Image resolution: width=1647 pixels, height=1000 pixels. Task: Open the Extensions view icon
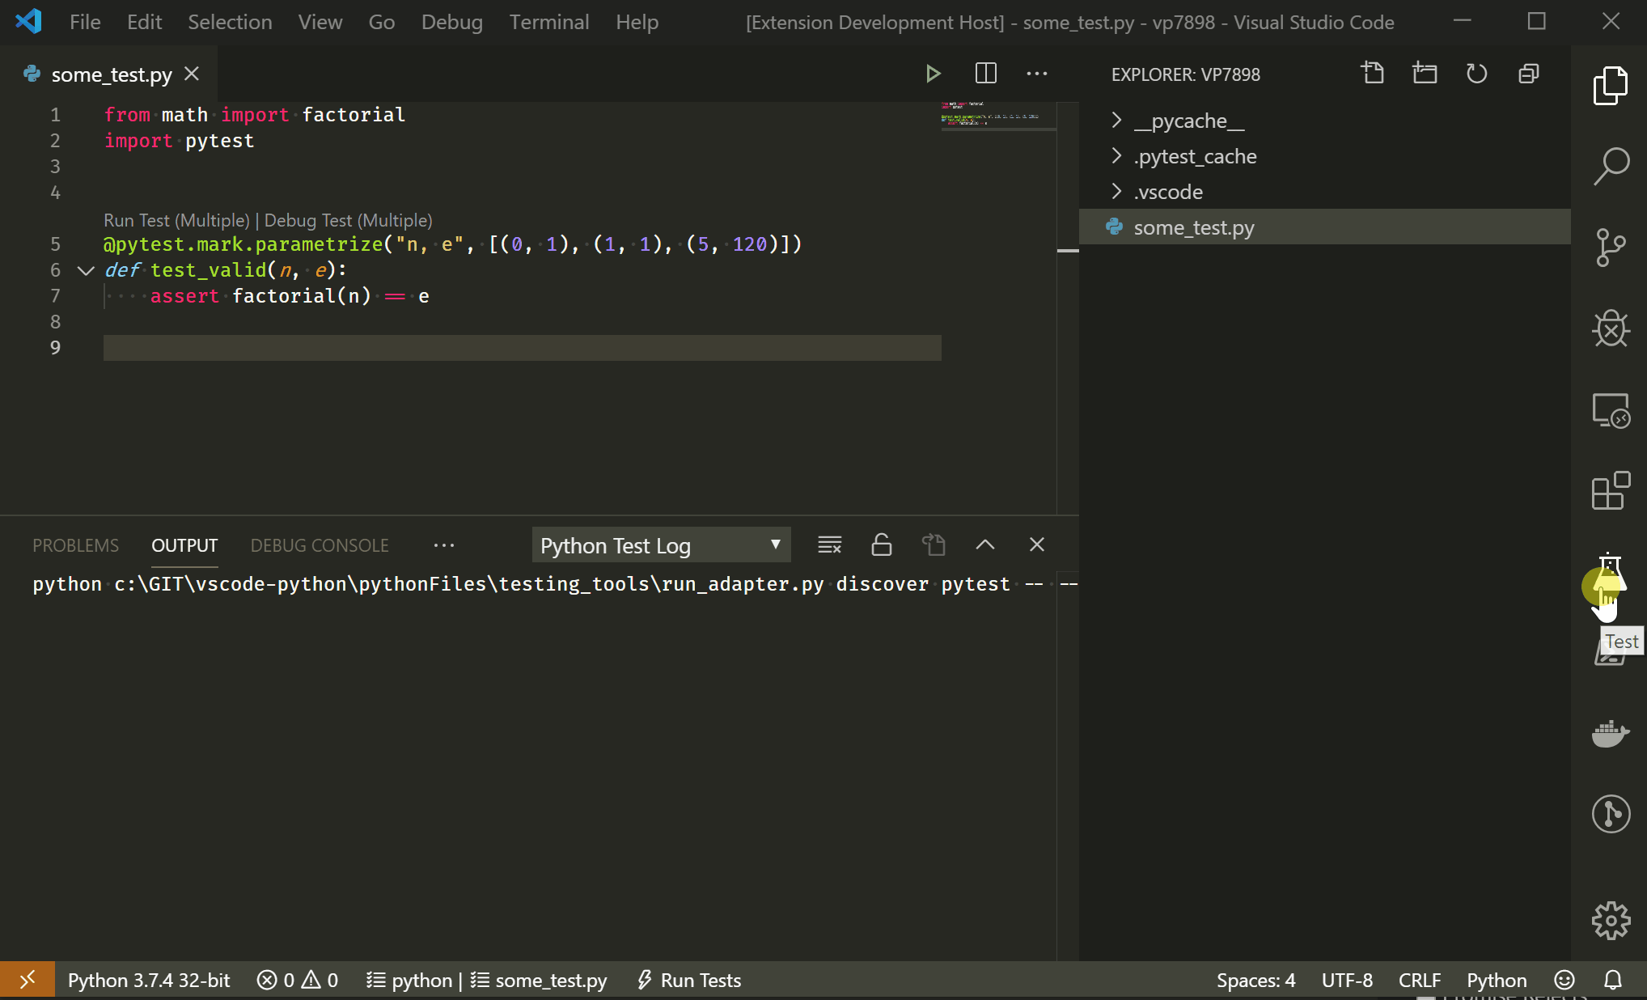click(x=1610, y=491)
